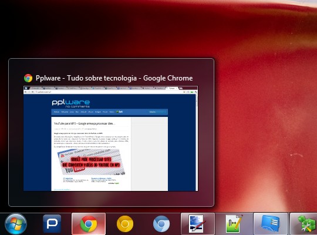317x235 pixels.
Task: Open the blue folder app in taskbar
Action: 271,224
